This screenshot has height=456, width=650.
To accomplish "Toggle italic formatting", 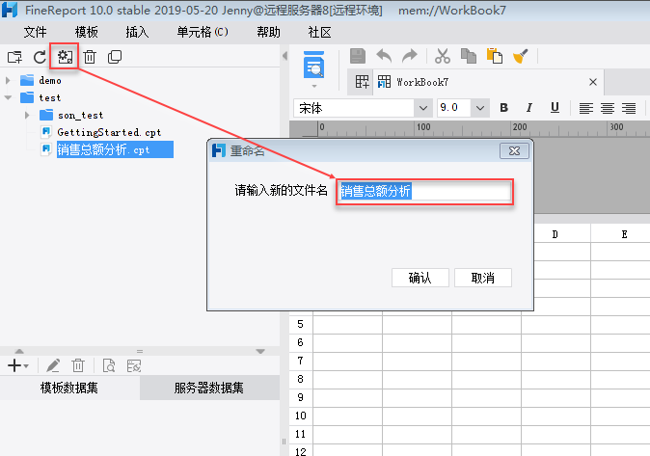I will pyautogui.click(x=528, y=108).
